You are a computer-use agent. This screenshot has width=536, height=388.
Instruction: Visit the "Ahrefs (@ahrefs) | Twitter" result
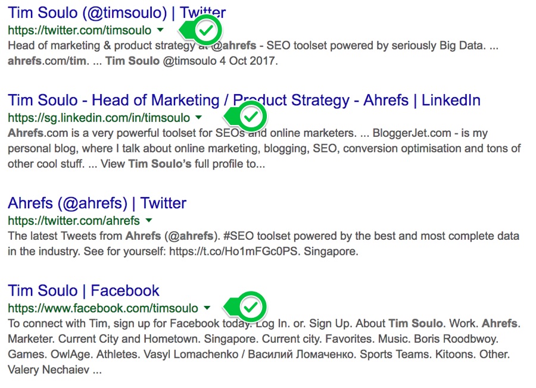pyautogui.click(x=97, y=204)
